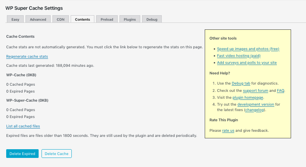Click the Need Help? heading
The width and height of the screenshot is (306, 167).
220,73
